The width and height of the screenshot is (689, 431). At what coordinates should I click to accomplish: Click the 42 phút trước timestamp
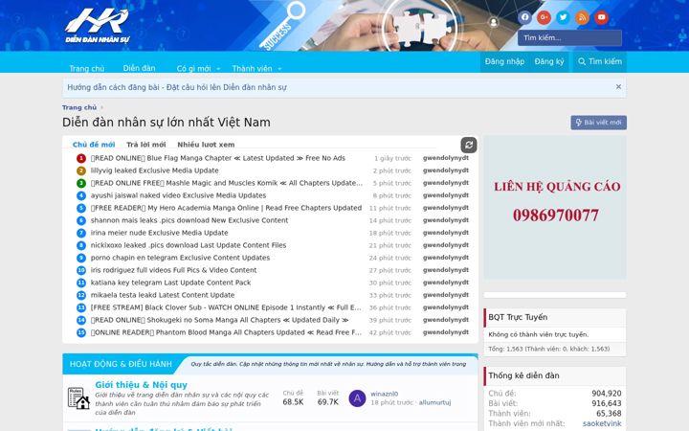(390, 332)
